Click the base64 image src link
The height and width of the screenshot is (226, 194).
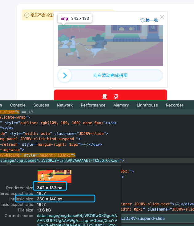pyautogui.click(x=62, y=161)
